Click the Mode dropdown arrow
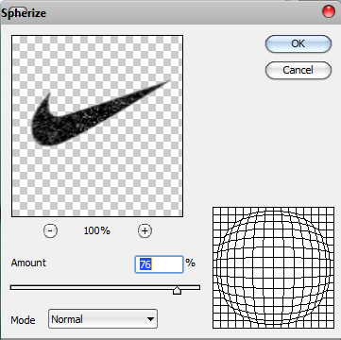Viewport: 341px width, 340px height. tap(150, 319)
